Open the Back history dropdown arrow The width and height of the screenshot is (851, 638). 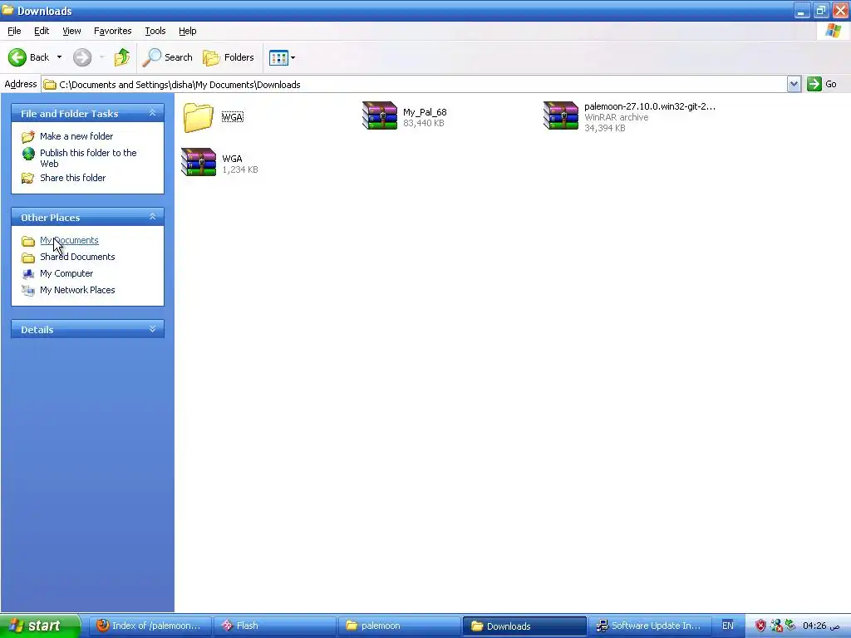coord(59,57)
